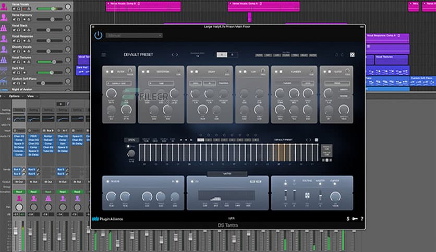Toggle the REVERB module power
This screenshot has height=252, width=436.
[x=107, y=182]
